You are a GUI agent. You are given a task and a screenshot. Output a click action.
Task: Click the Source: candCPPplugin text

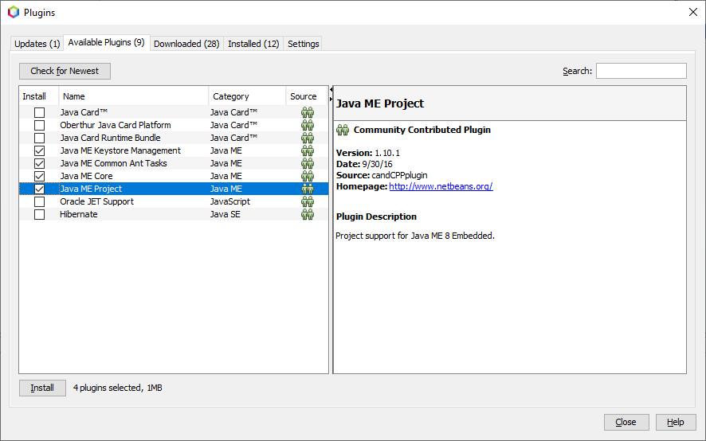(382, 175)
